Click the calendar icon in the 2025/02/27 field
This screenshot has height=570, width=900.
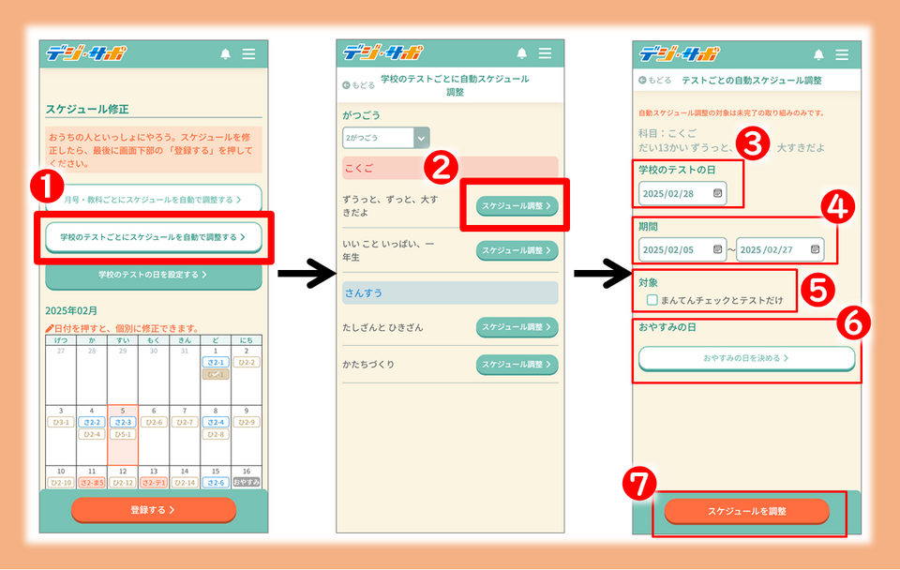815,250
